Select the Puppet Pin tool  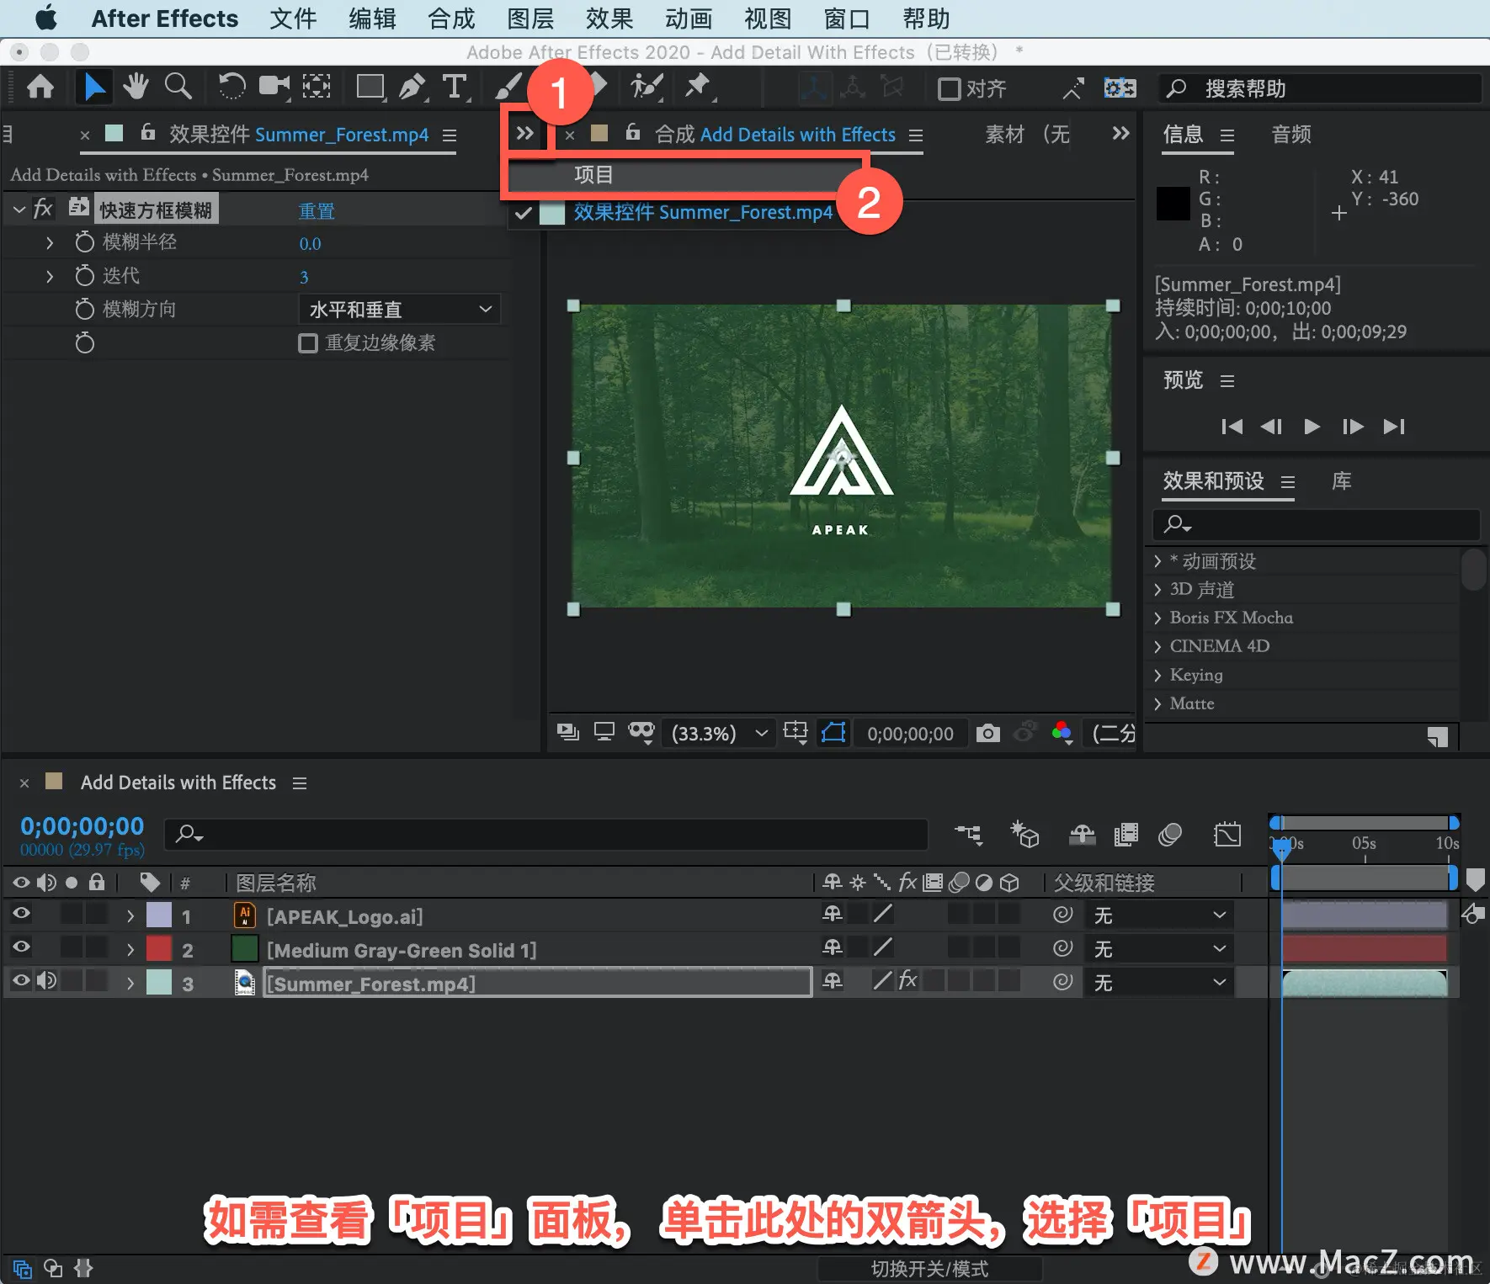click(698, 88)
